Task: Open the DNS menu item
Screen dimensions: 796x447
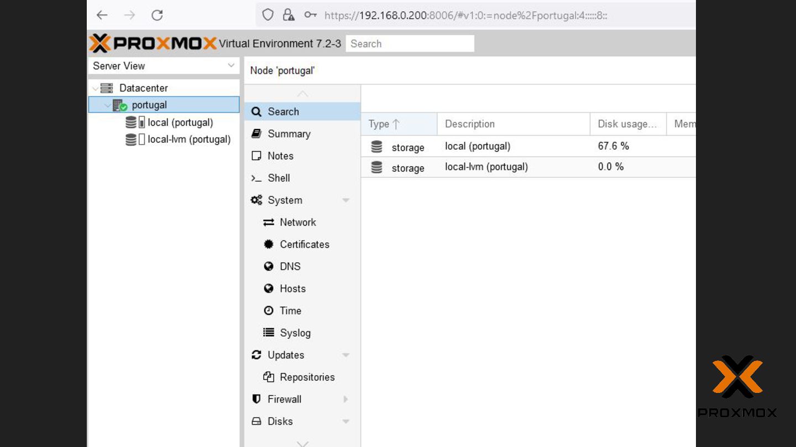Action: point(302,266)
